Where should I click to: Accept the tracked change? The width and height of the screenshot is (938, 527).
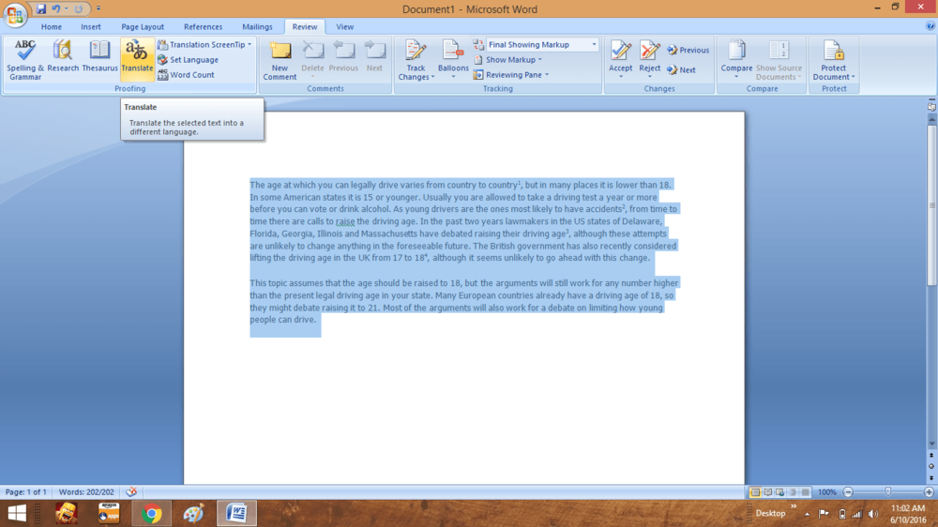coord(620,59)
